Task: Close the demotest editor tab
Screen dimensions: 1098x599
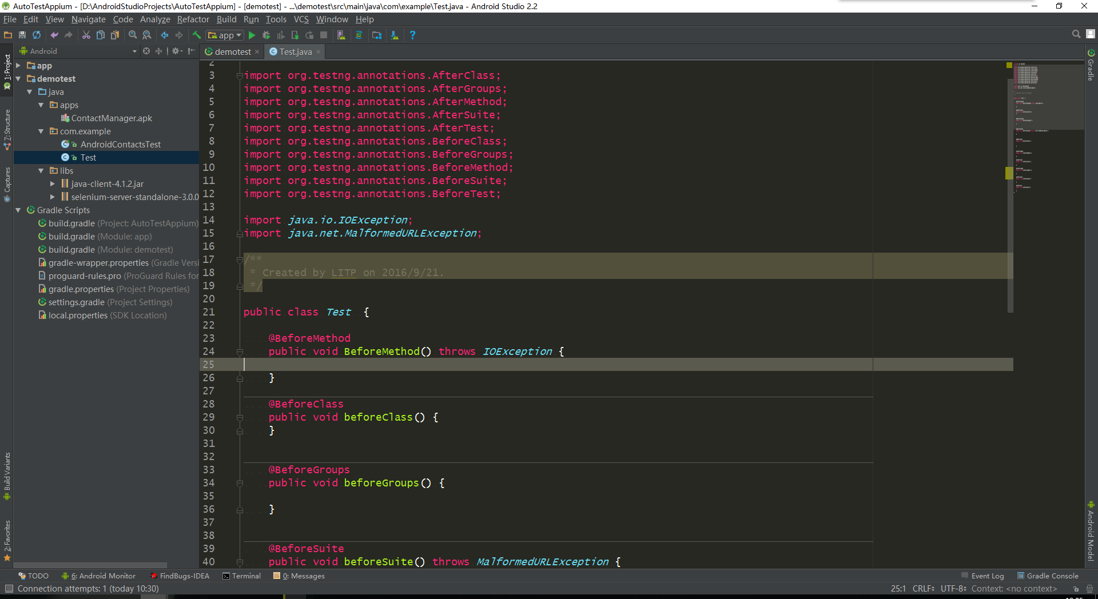Action: point(257,52)
